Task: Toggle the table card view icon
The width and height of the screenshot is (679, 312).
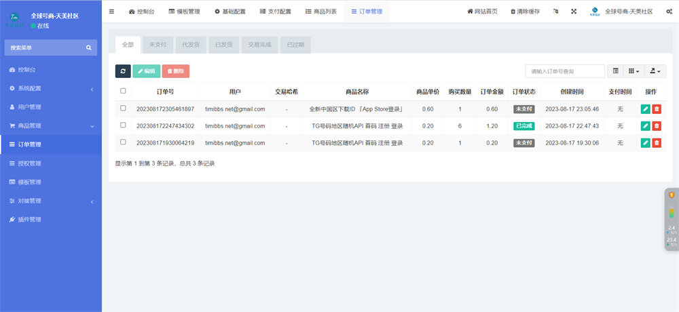Action: (615, 71)
